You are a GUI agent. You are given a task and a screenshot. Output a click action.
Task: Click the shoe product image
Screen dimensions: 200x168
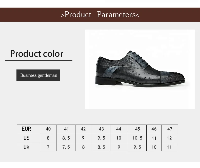[x=140, y=69]
